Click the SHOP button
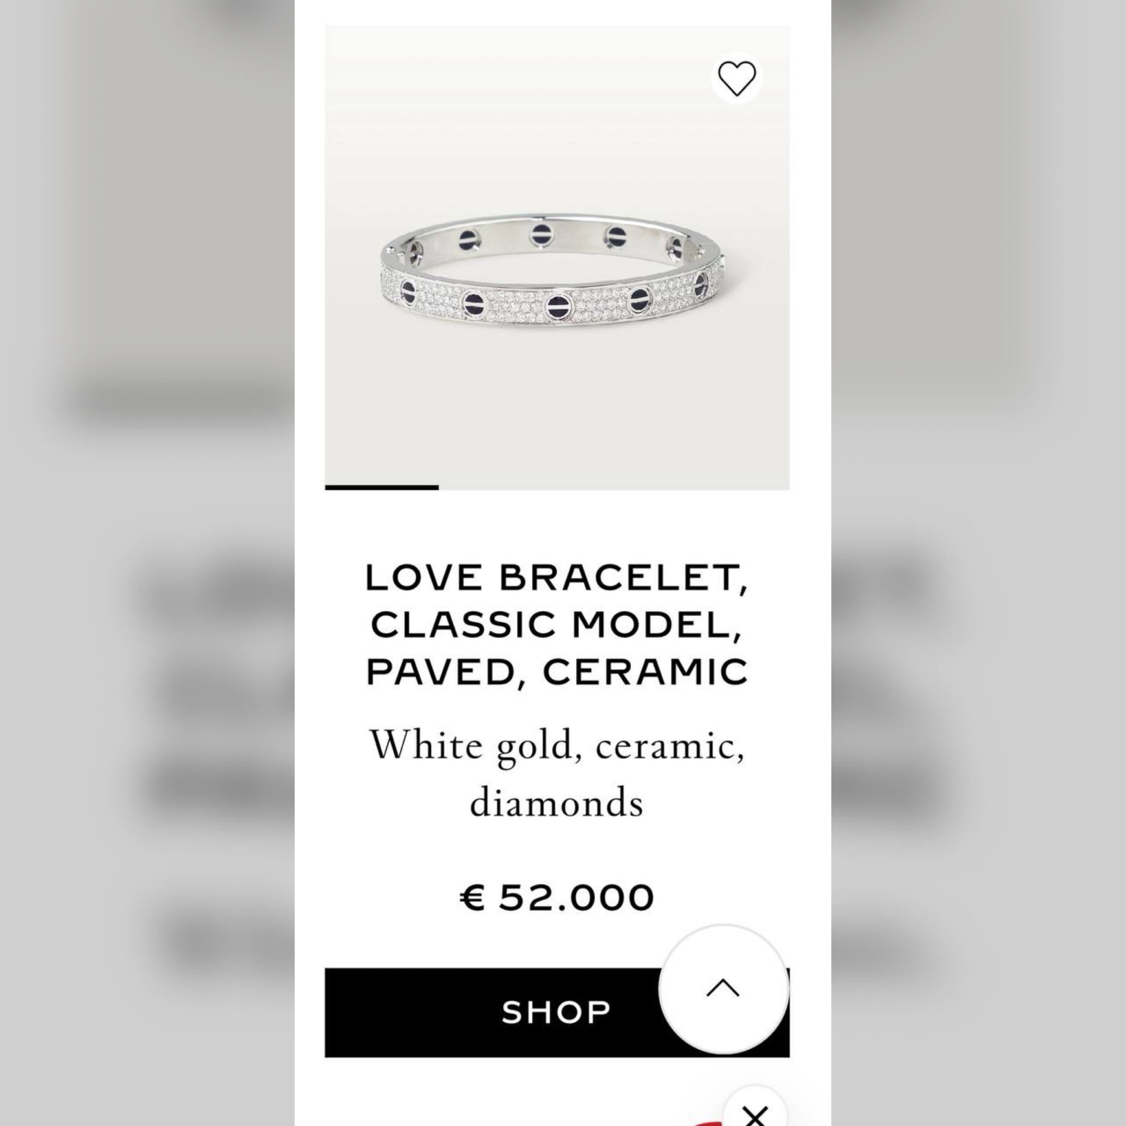Screen dimensions: 1126x1126 tap(556, 1013)
